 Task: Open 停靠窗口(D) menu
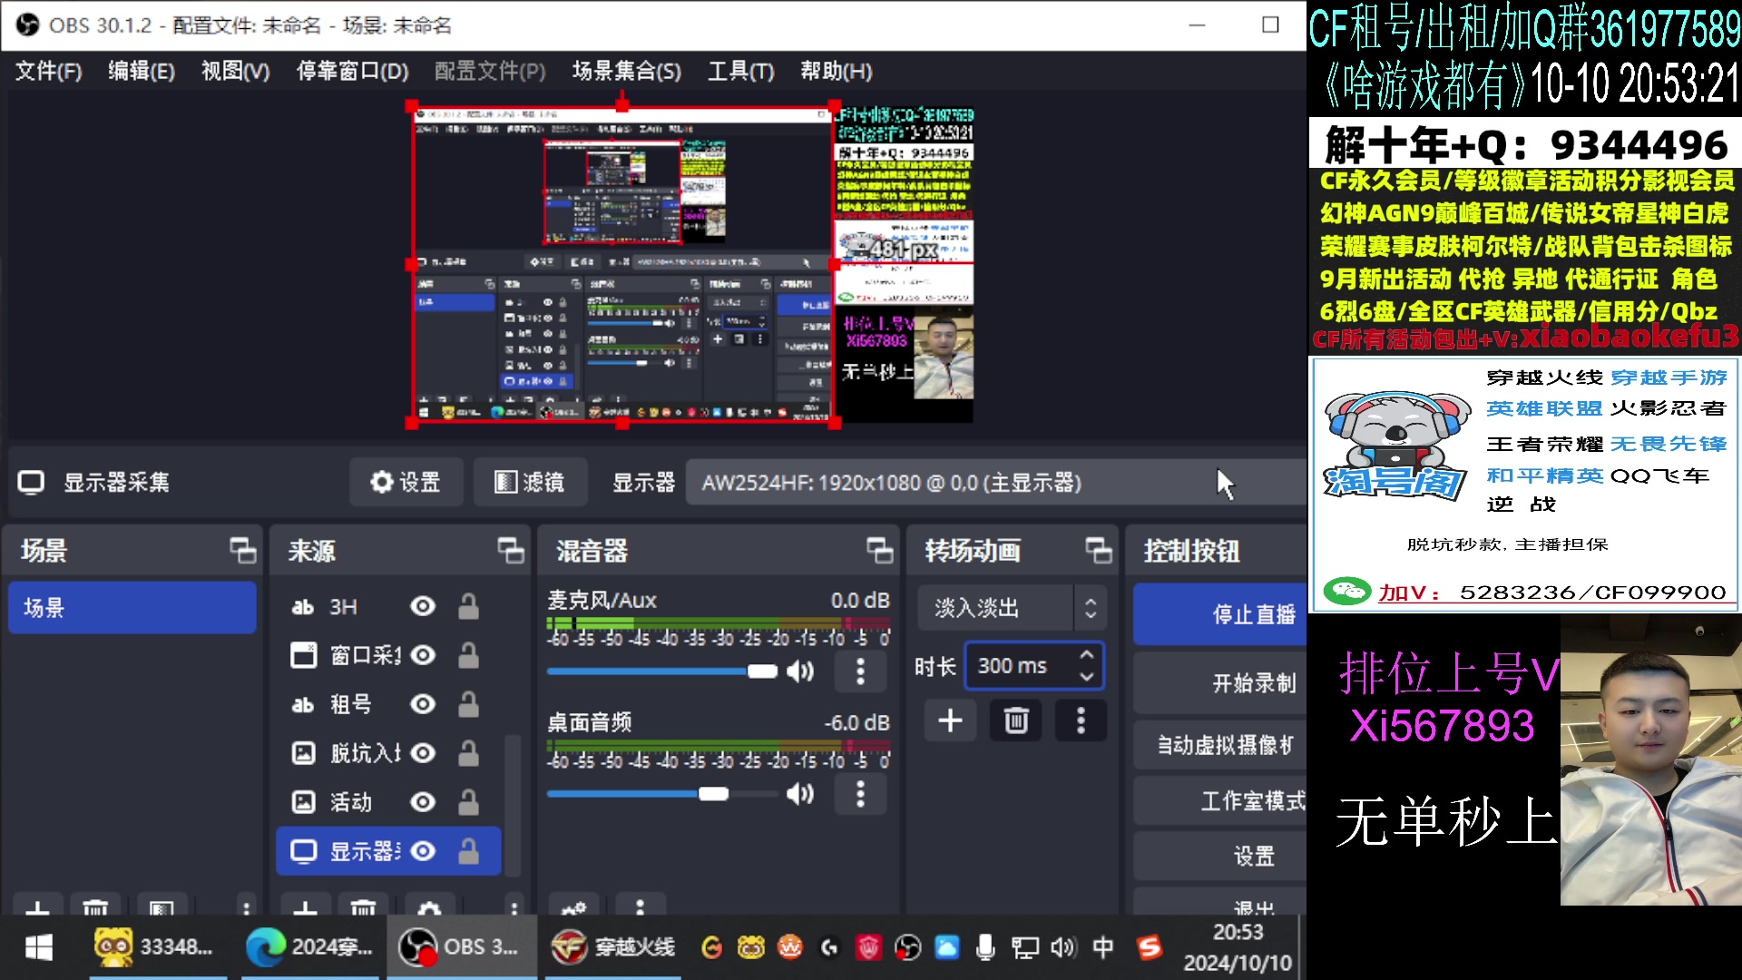[x=353, y=71]
